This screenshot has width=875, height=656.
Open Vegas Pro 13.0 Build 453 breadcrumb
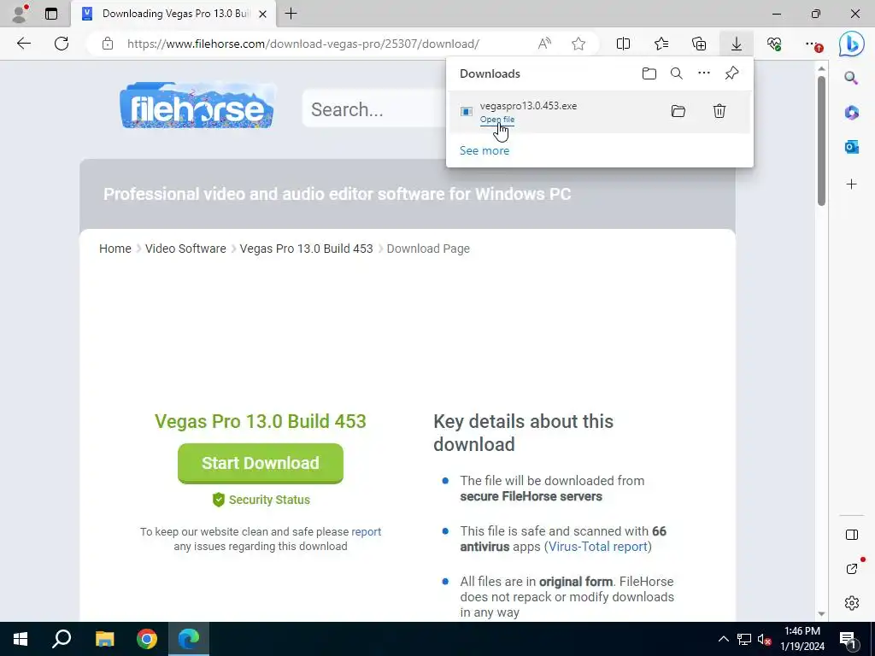(306, 249)
